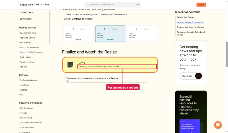
Task: Open Help Docs header link
Action: click(x=43, y=5)
